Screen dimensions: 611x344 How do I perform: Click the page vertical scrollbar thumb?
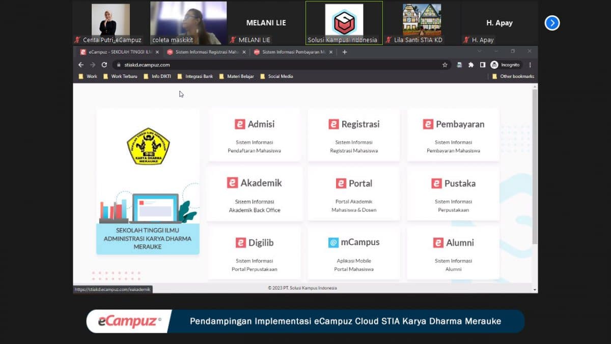coord(535,167)
